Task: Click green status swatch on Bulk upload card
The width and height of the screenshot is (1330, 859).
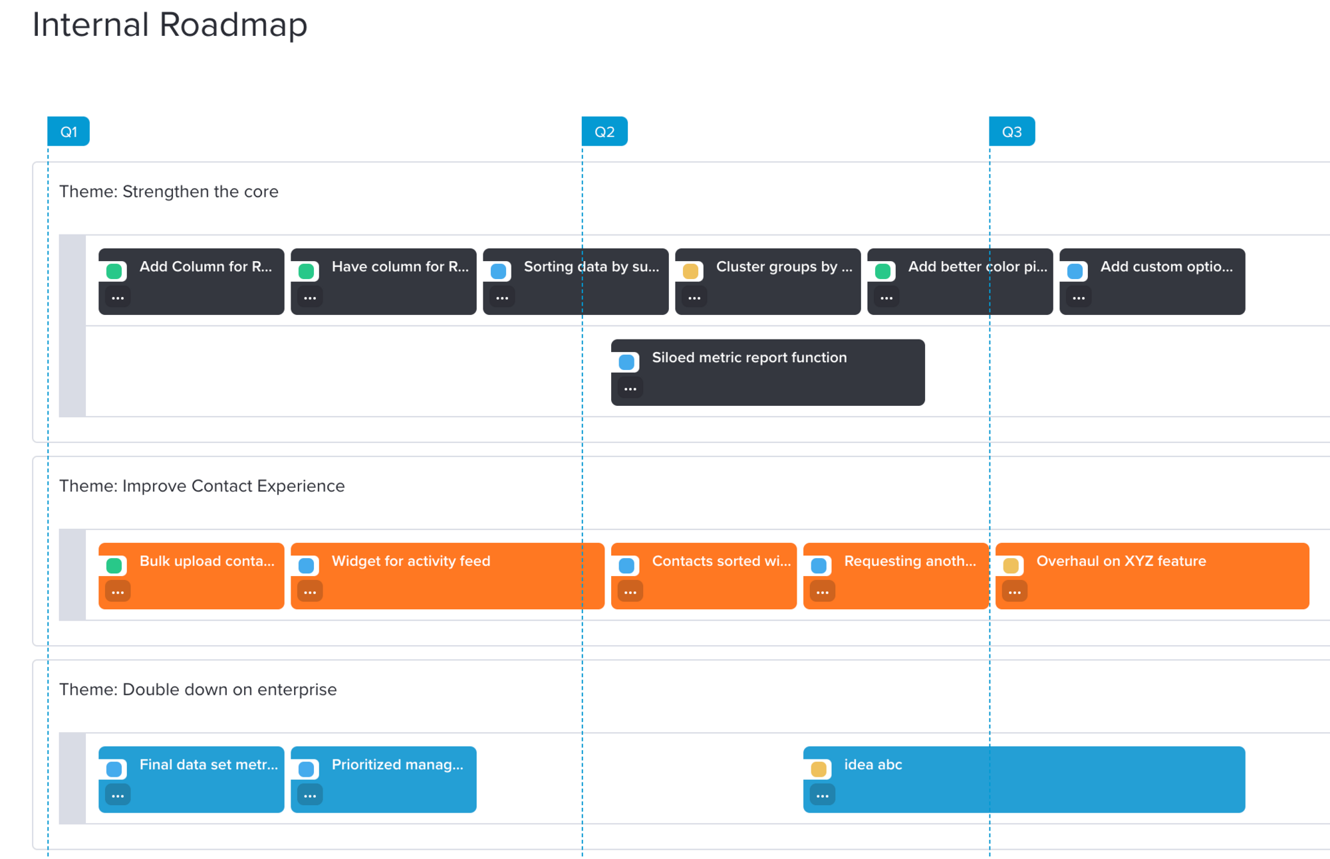Action: tap(114, 565)
